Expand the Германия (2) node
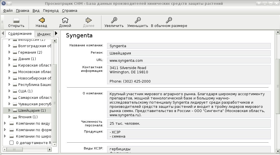Screen dimensions: 280x155 pos(9,52)
